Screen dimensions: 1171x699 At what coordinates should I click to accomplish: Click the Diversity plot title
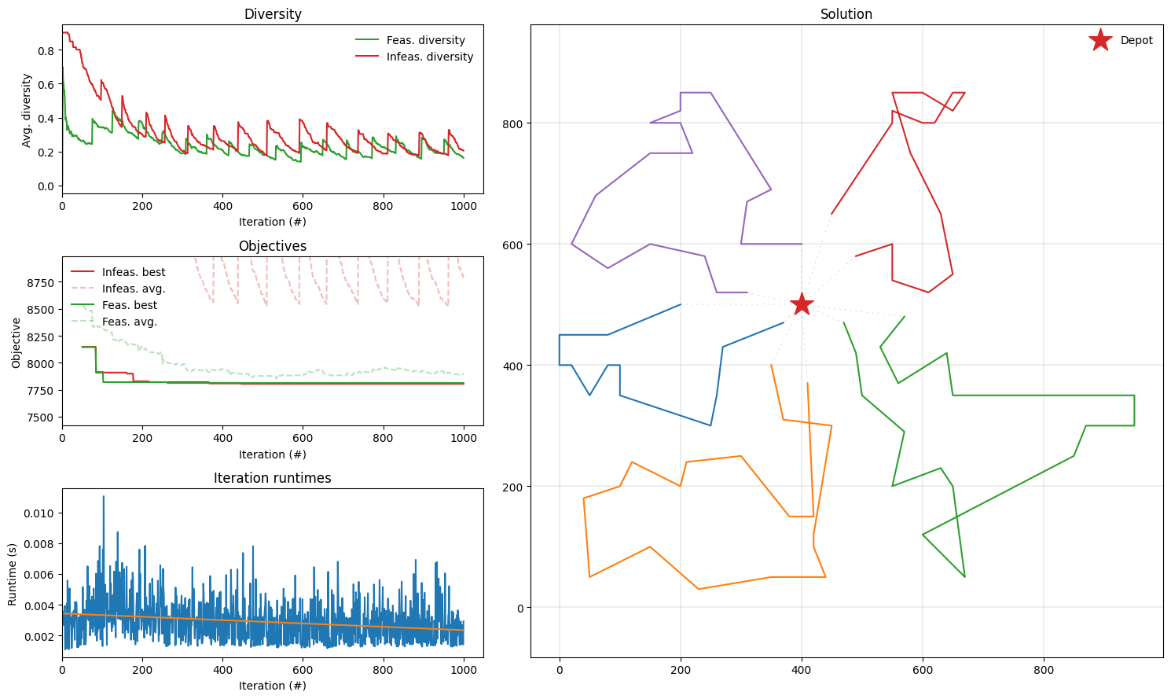coord(273,14)
